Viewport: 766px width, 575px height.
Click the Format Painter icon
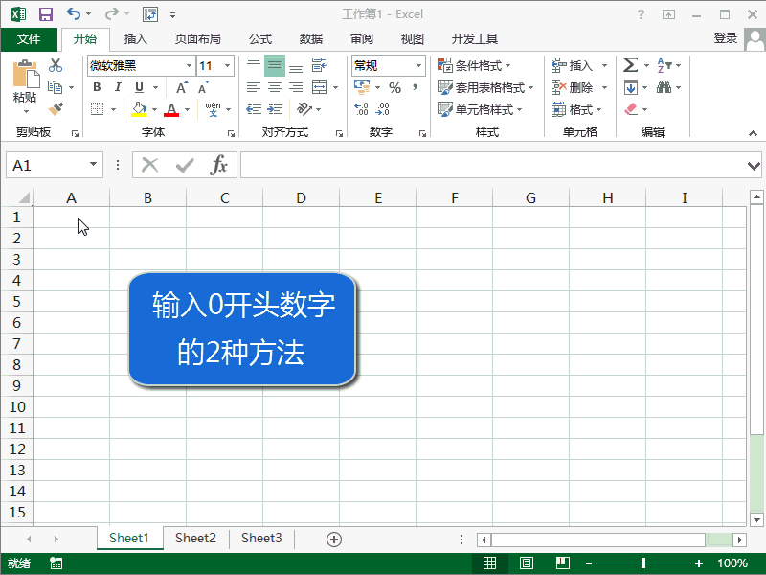(x=56, y=108)
